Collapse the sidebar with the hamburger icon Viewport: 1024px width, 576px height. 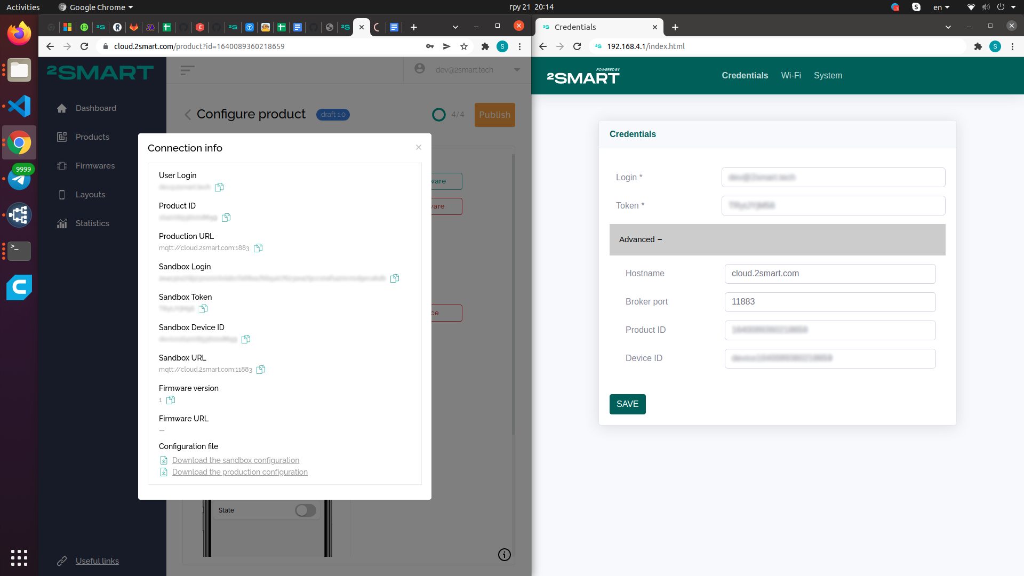187,70
